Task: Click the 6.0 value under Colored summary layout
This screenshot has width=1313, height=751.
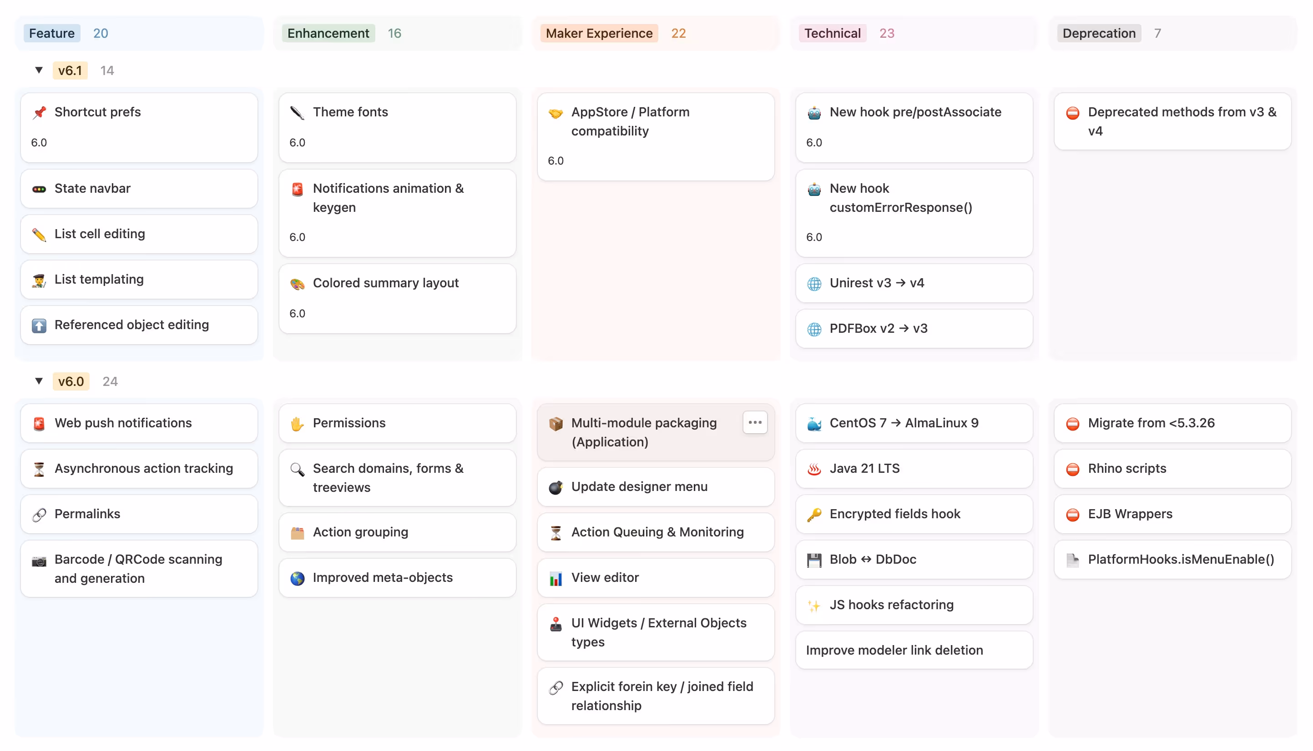Action: click(297, 313)
